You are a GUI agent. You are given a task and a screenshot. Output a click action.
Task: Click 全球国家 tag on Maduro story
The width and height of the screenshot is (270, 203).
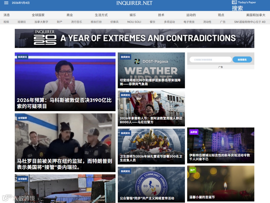click(x=22, y=118)
